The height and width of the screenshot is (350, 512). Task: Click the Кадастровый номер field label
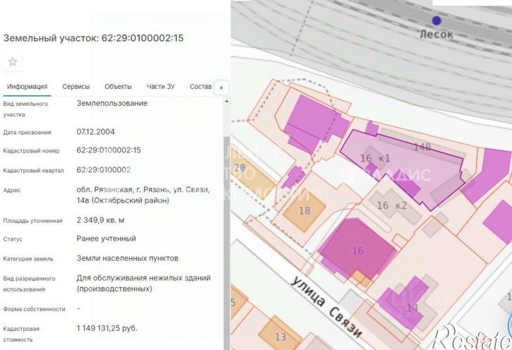pos(31,151)
